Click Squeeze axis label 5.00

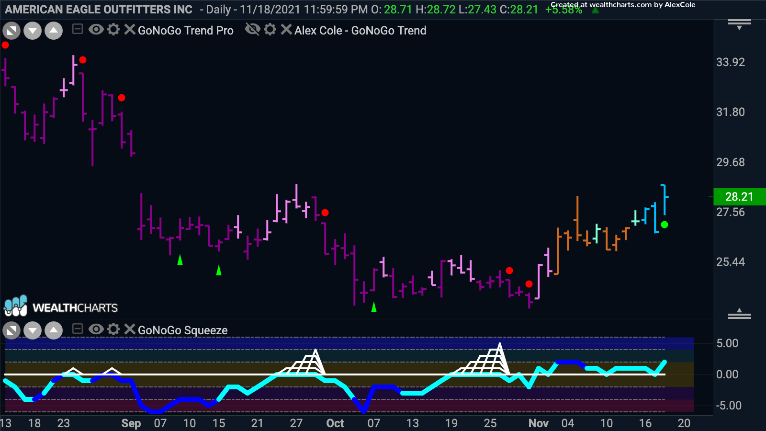727,343
